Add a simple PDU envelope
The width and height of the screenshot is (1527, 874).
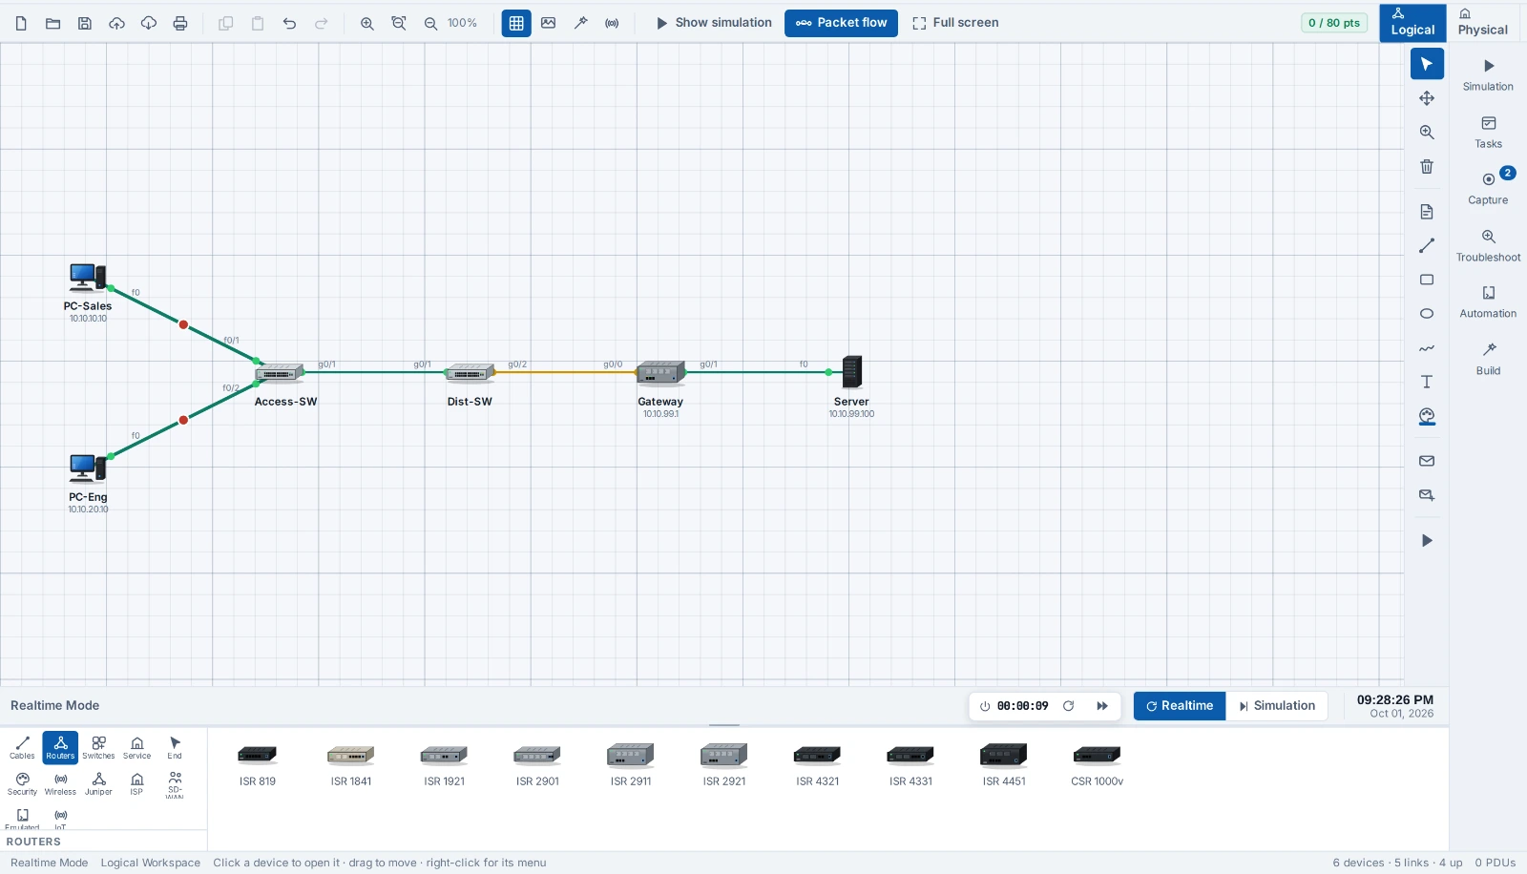[x=1427, y=461]
